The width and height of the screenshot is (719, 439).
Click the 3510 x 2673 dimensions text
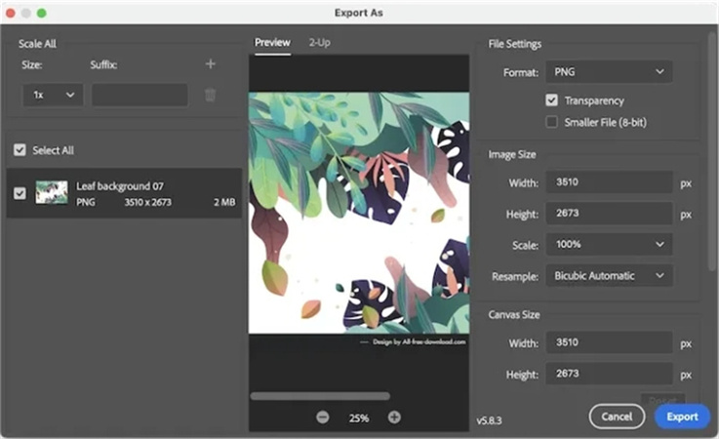pos(147,202)
